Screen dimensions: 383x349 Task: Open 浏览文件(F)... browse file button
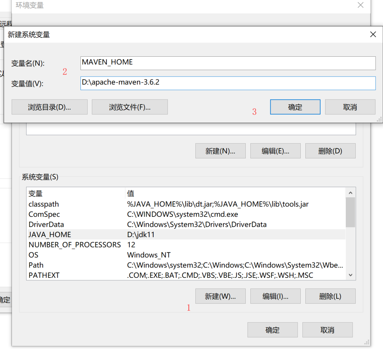pyautogui.click(x=130, y=107)
